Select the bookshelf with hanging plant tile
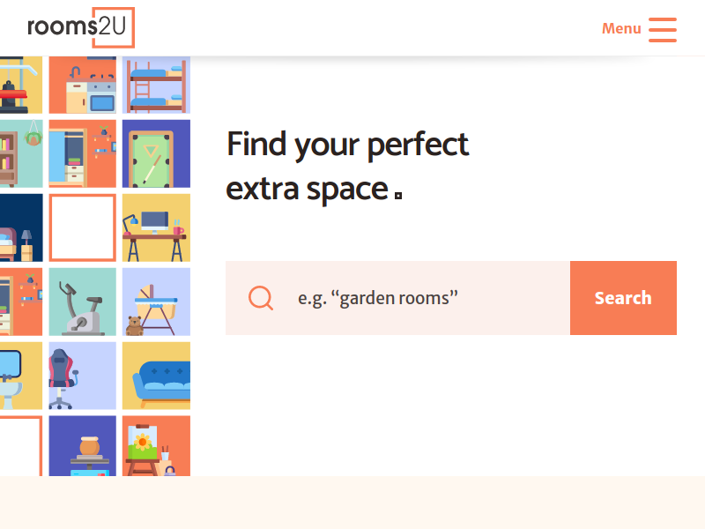The width and height of the screenshot is (705, 529). (20, 153)
